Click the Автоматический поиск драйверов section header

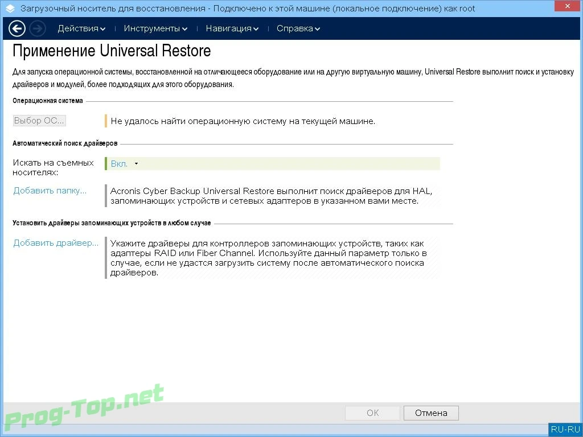[x=65, y=143]
